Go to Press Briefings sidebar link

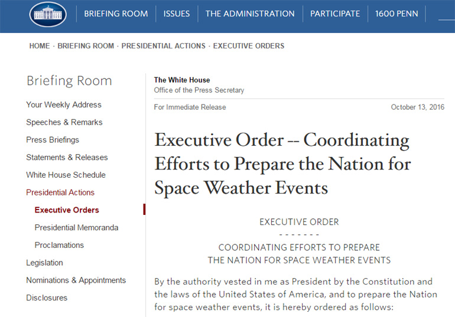tap(53, 140)
